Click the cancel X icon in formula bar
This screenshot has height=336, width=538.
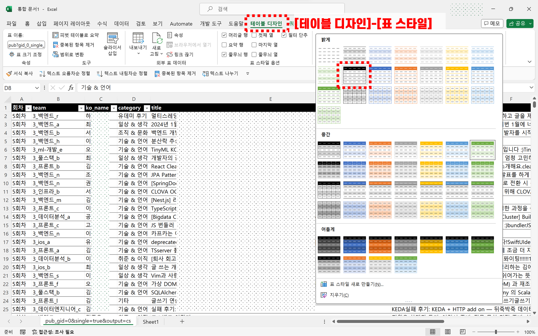(x=53, y=88)
